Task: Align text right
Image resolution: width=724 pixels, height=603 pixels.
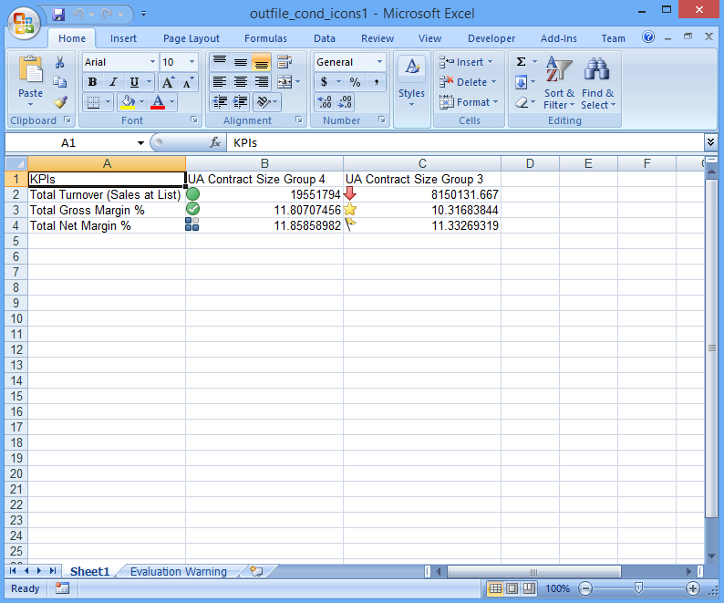Action: pyautogui.click(x=262, y=82)
